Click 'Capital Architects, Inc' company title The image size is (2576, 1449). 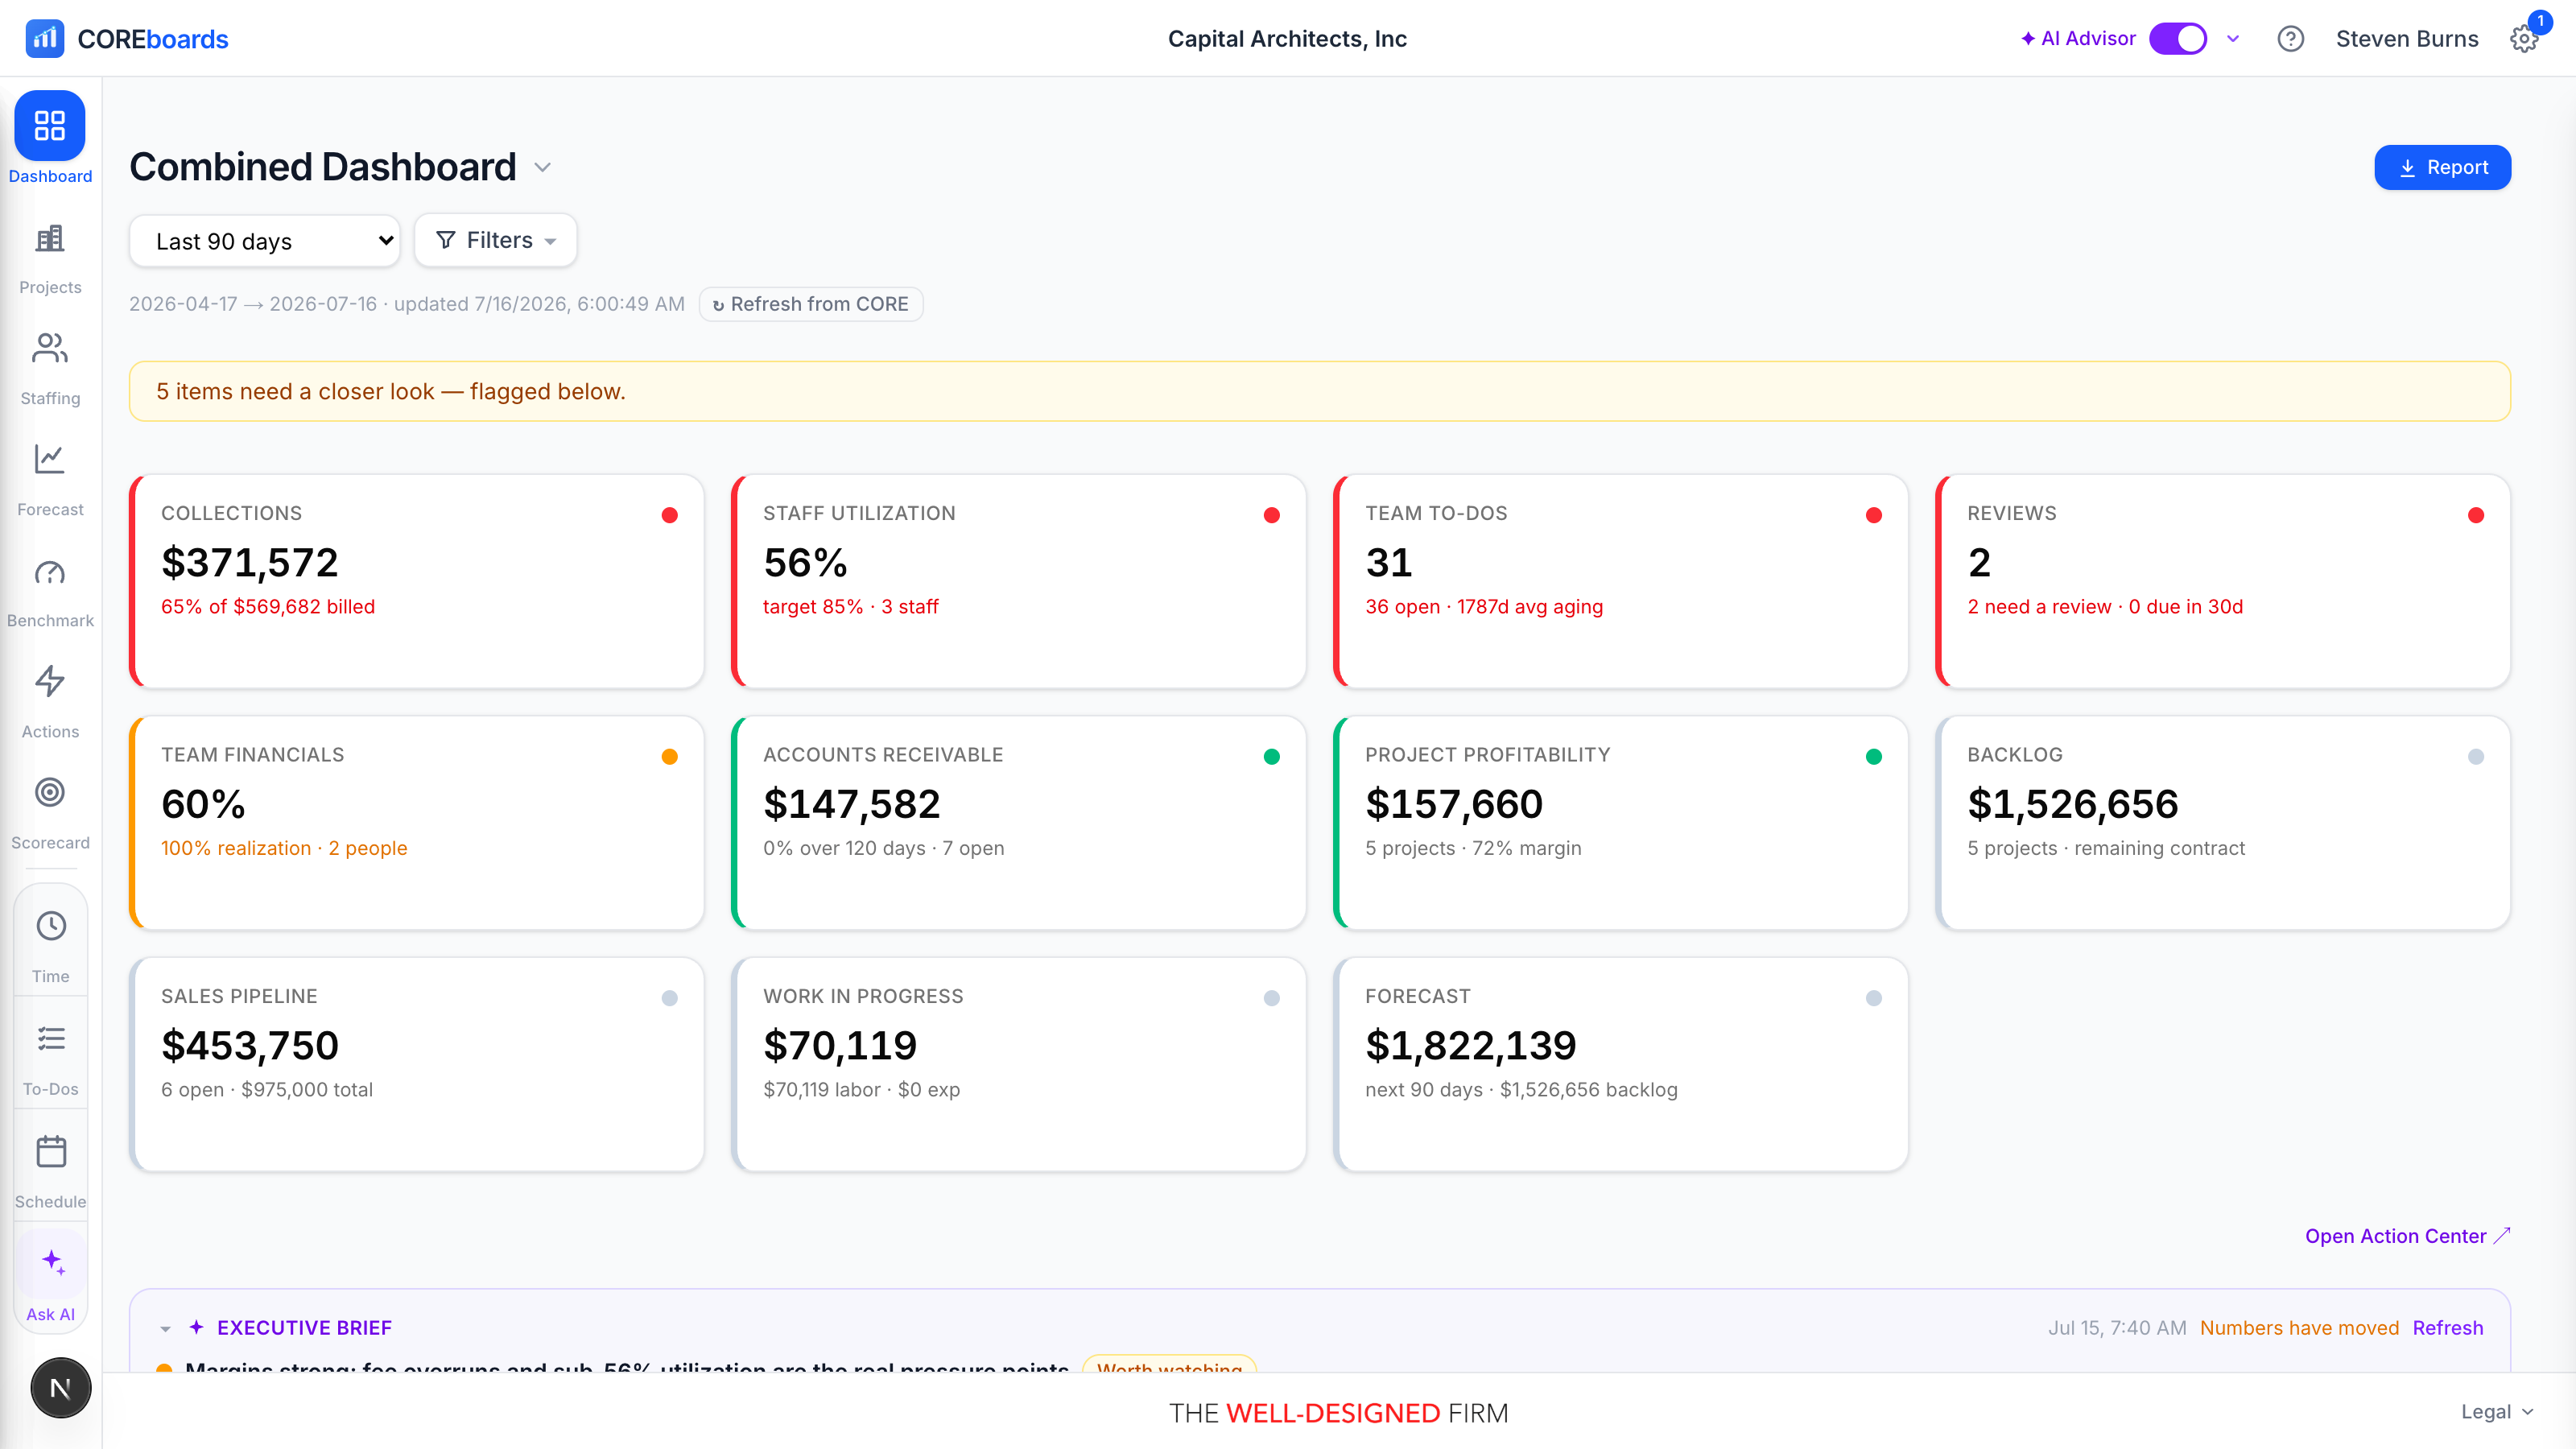(x=1287, y=39)
